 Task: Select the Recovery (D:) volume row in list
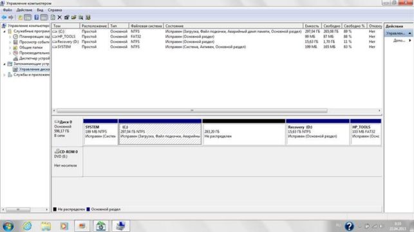[x=216, y=42]
